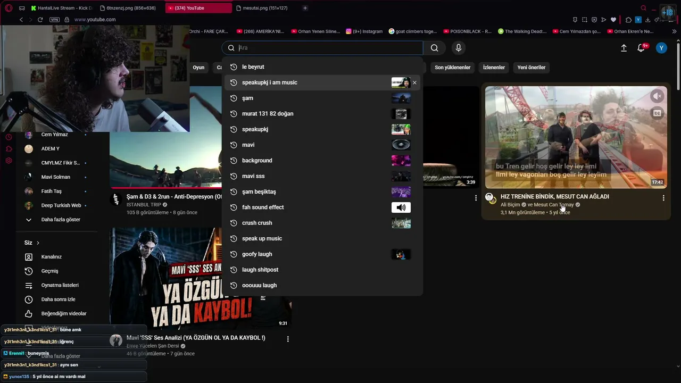This screenshot has width=681, height=383.
Task: Filter by 'Yeni öneriler' chip
Action: tap(531, 68)
